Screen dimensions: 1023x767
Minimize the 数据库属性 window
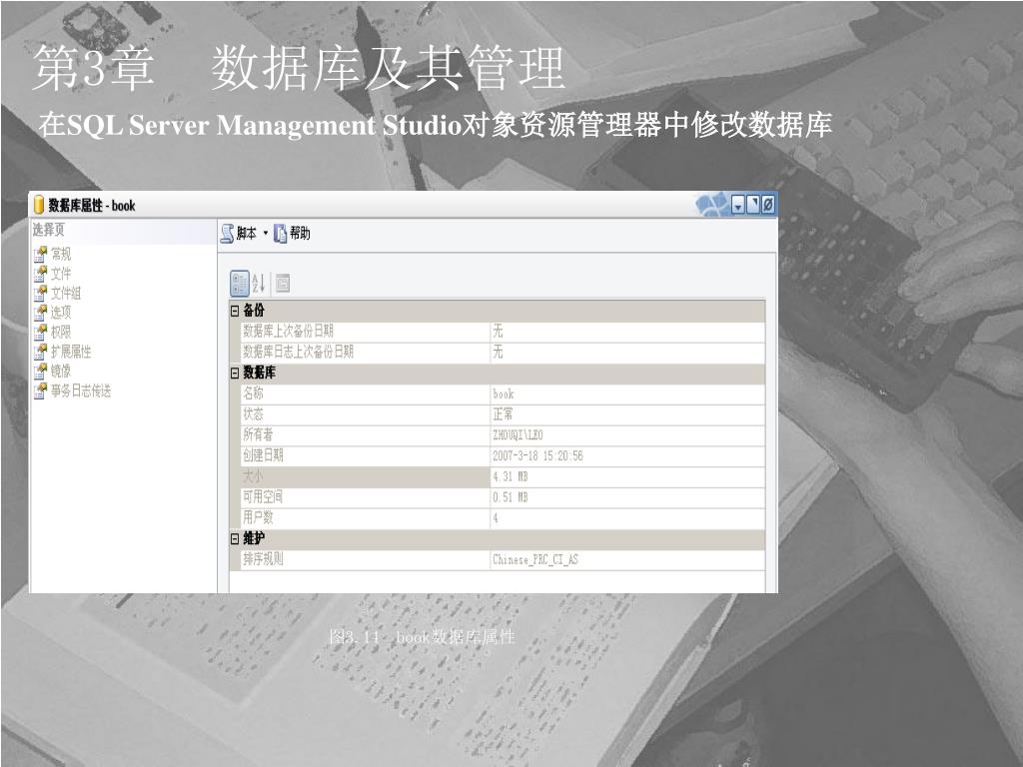coord(738,205)
